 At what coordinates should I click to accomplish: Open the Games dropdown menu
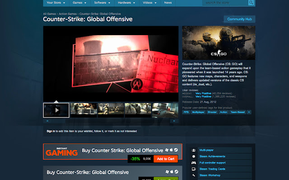[x=79, y=3]
